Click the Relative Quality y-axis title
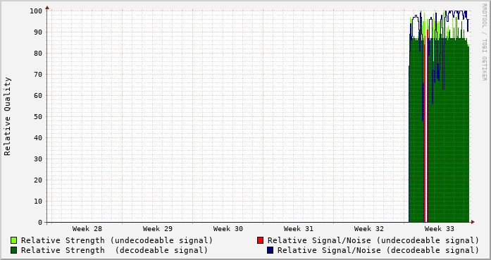This screenshot has width=491, height=260. 7,116
